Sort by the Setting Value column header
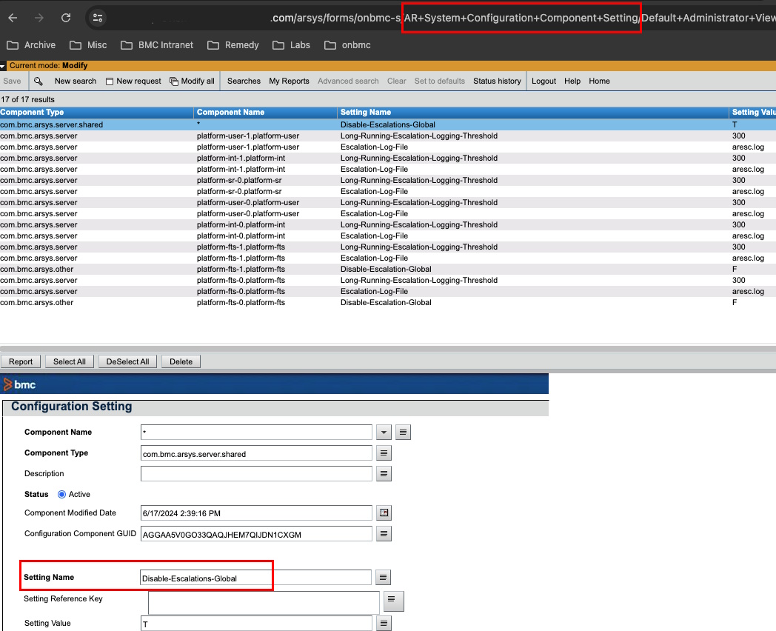Viewport: 776px width, 631px height. (753, 113)
